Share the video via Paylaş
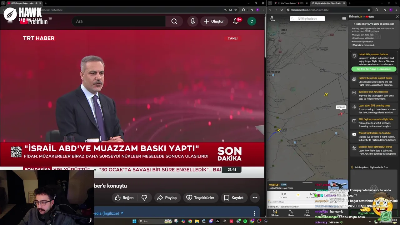 coord(167,197)
